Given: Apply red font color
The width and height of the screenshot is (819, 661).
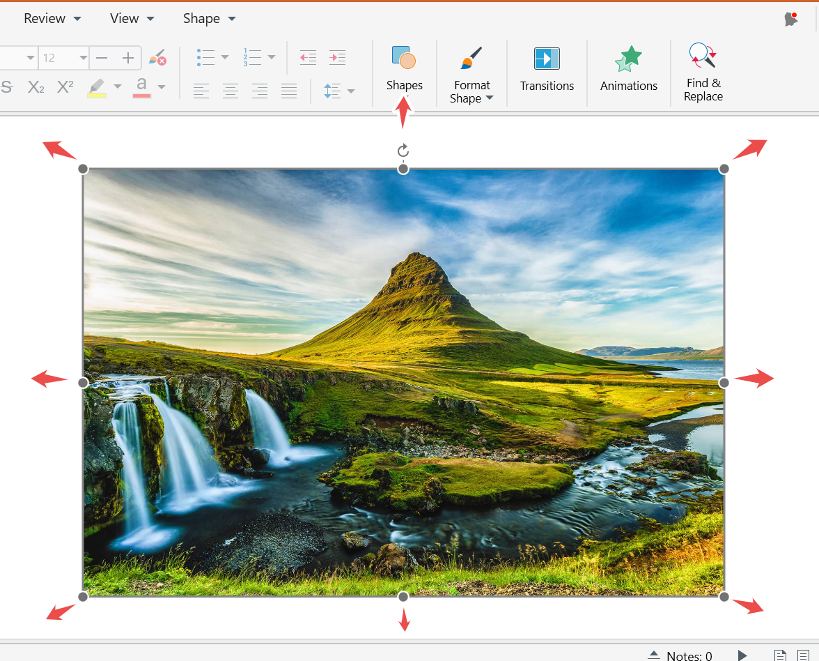Looking at the screenshot, I should (x=141, y=88).
